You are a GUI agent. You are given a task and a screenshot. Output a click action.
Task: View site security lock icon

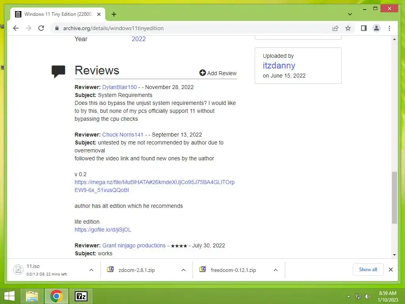(x=57, y=28)
